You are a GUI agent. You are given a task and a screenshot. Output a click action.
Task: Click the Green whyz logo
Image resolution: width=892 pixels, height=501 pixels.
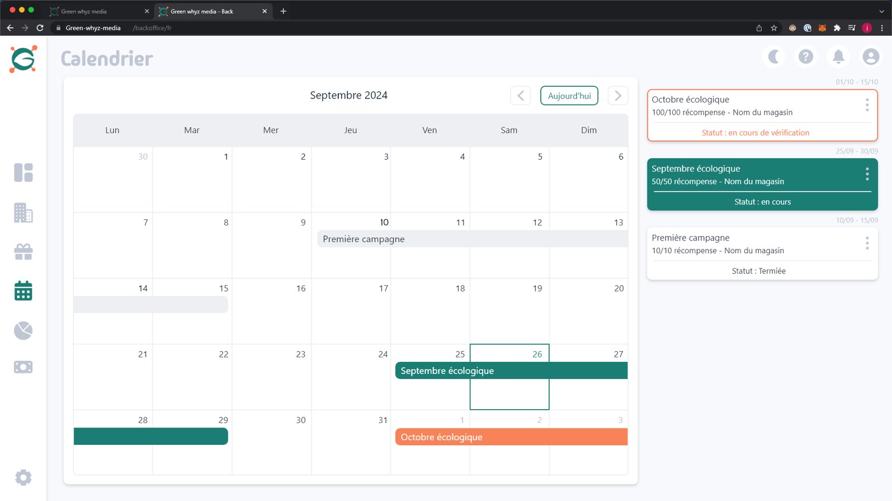tap(23, 59)
